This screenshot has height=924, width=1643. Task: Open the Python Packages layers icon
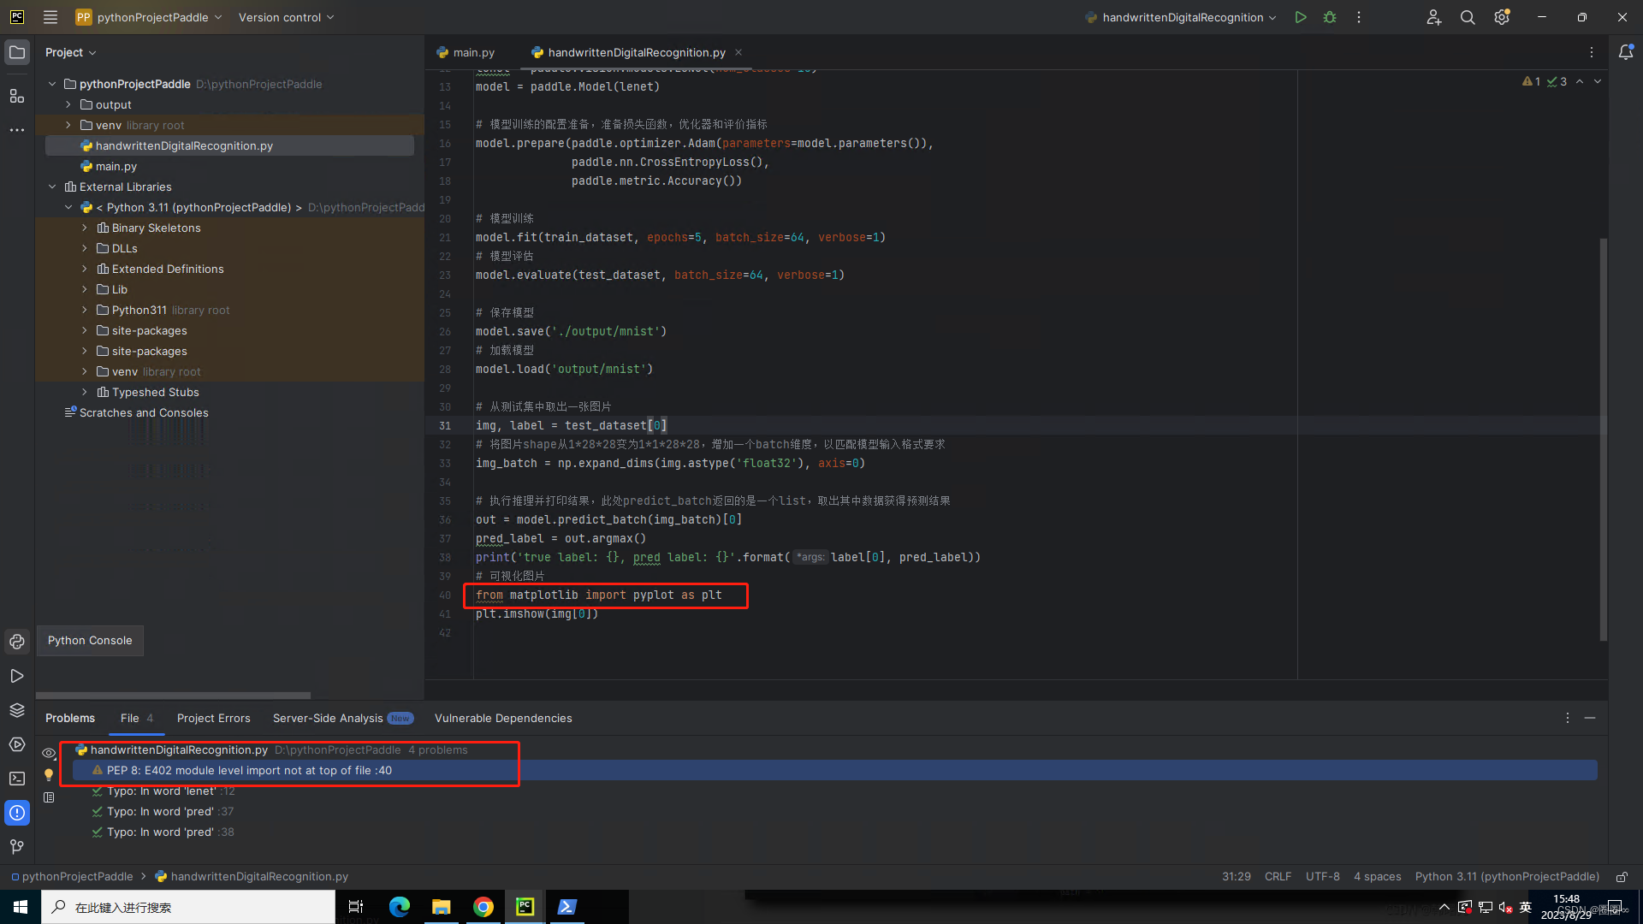pos(16,710)
